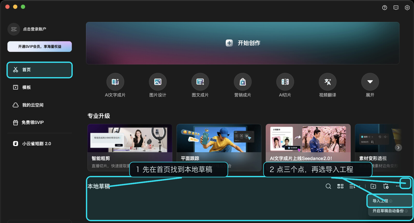Show next 专业升级 cards with arrow
The image size is (414, 223).
point(398,147)
